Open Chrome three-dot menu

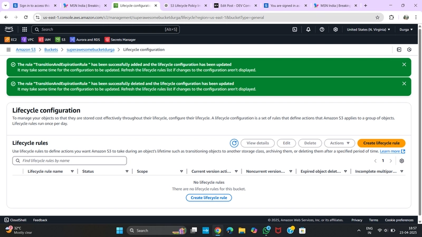pos(416,17)
